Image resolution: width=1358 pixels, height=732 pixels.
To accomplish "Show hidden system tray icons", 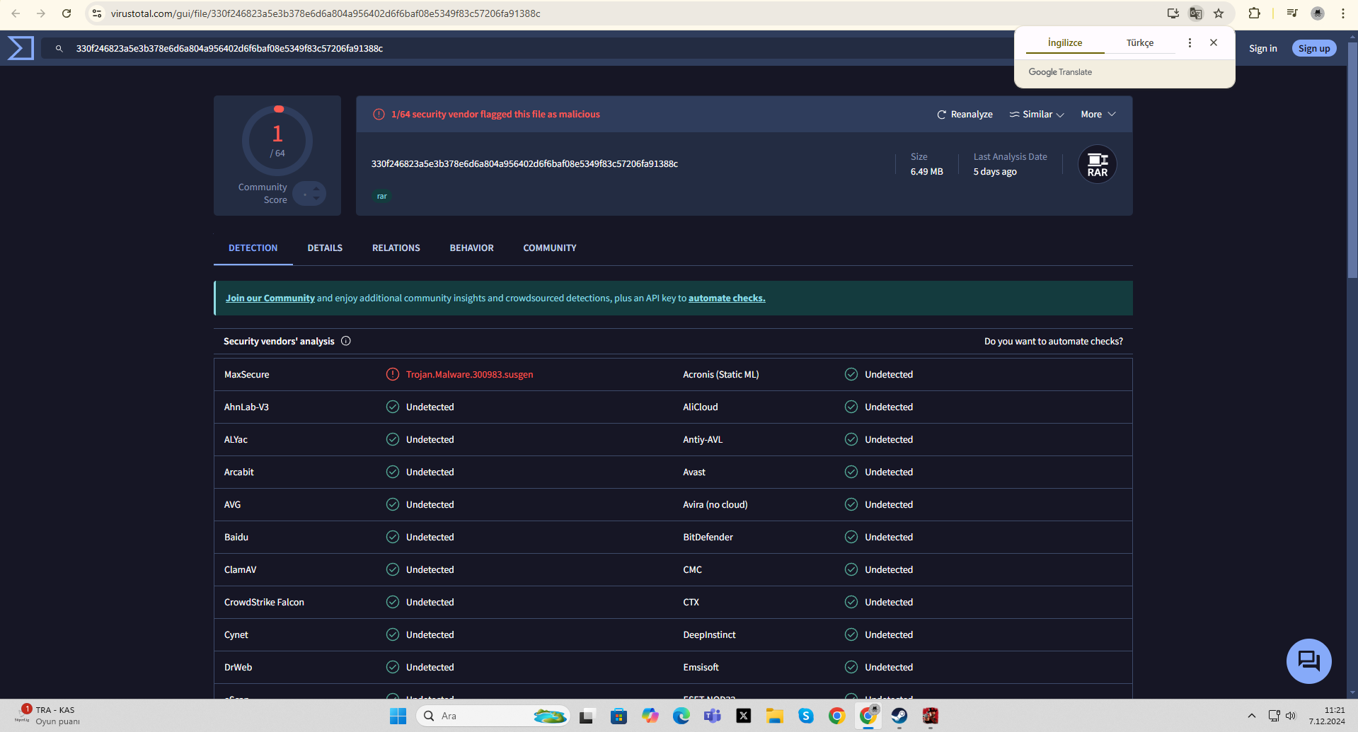I will click(1251, 716).
